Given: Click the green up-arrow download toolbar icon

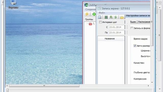Looking at the screenshot, I should tap(111, 17).
